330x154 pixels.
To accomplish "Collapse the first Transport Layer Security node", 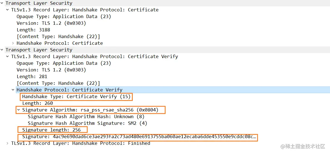I will 2,3.
